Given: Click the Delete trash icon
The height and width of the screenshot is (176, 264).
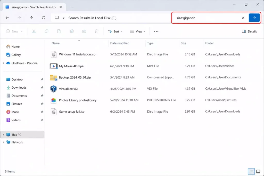Looking at the screenshot, I should tap(97, 31).
